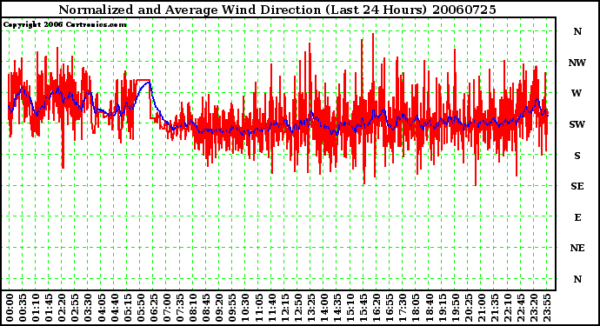This screenshot has width=600, height=326.
Task: Click the 10:30 time axis label
Action: [245, 308]
